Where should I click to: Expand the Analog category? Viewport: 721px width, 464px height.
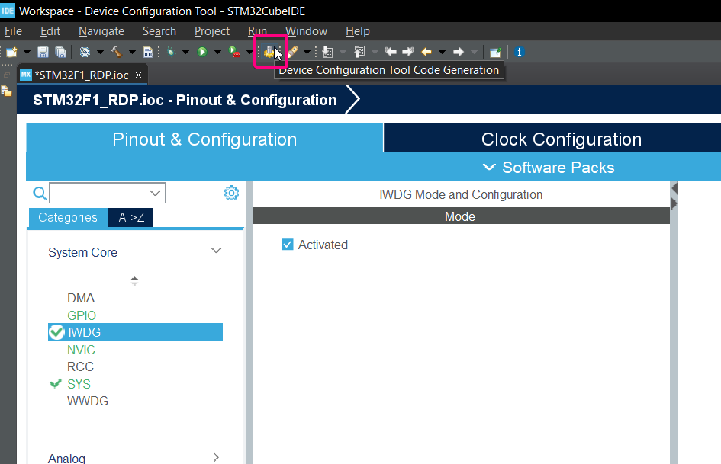[216, 457]
